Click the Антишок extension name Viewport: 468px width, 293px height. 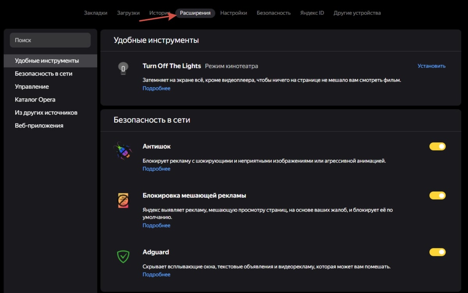click(157, 146)
